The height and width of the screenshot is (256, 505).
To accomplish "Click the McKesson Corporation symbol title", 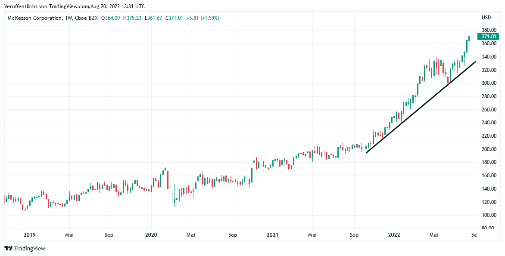I will point(35,19).
